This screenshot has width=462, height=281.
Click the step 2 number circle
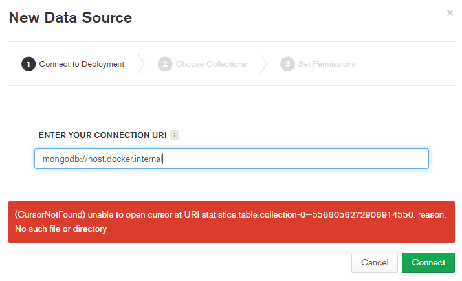click(165, 64)
